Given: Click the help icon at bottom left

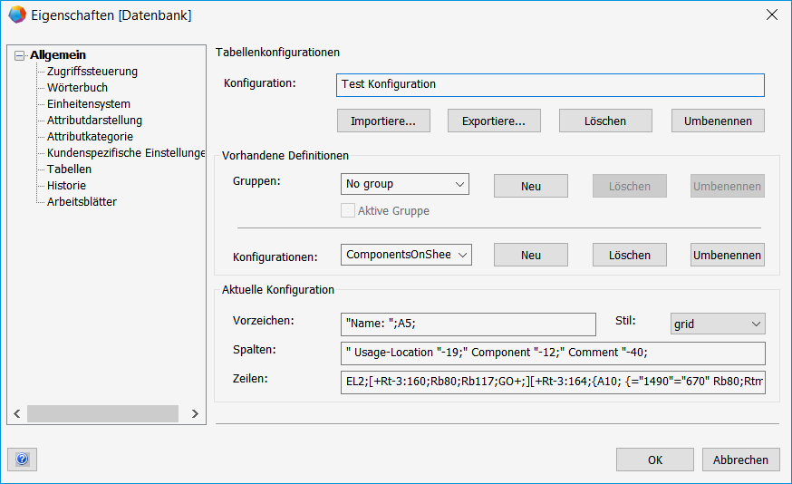Looking at the screenshot, I should click(22, 460).
